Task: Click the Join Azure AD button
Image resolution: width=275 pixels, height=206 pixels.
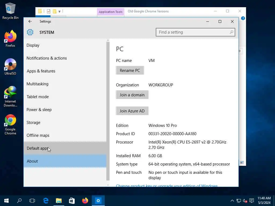Action: click(x=132, y=111)
